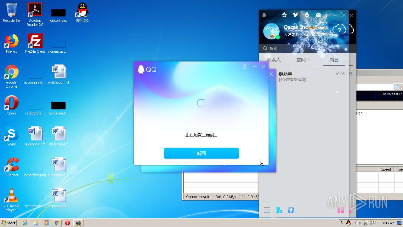
Task: Switch to Chrome in the taskbar
Action: click(57, 223)
